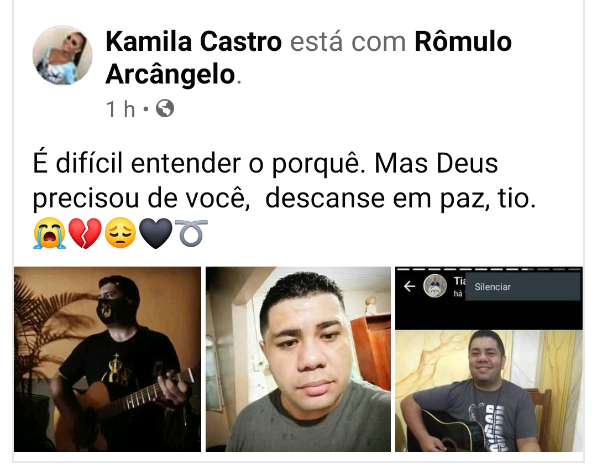Click the Taurus symbol emoji

tap(191, 232)
